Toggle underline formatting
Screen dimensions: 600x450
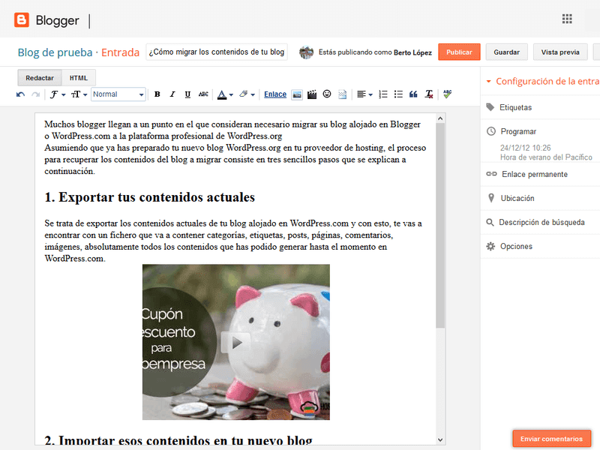click(x=187, y=94)
